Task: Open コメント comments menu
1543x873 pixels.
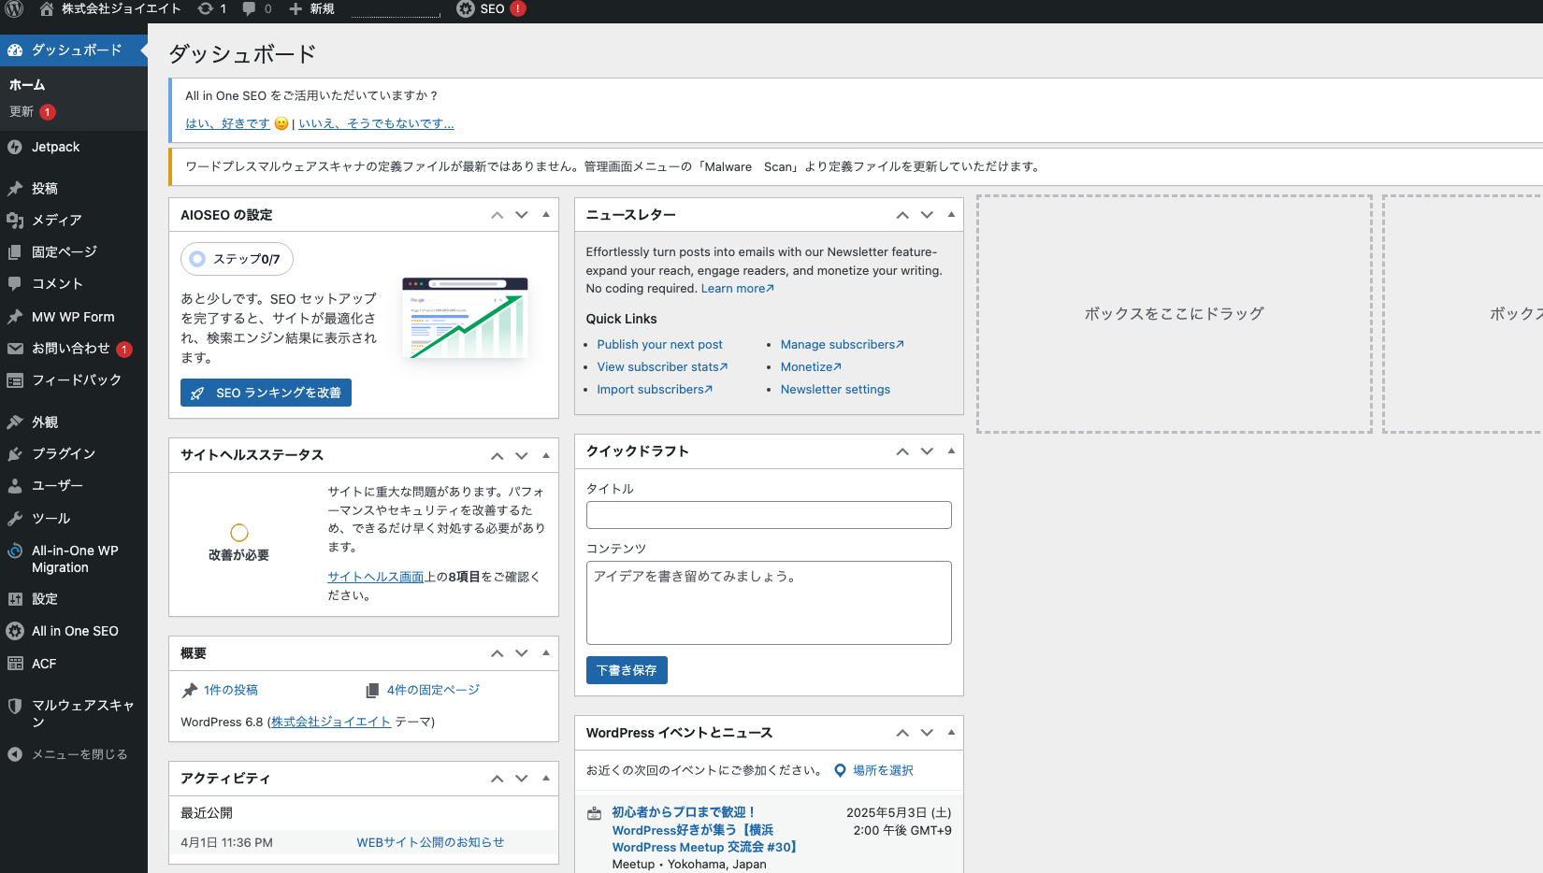Action: [74, 283]
